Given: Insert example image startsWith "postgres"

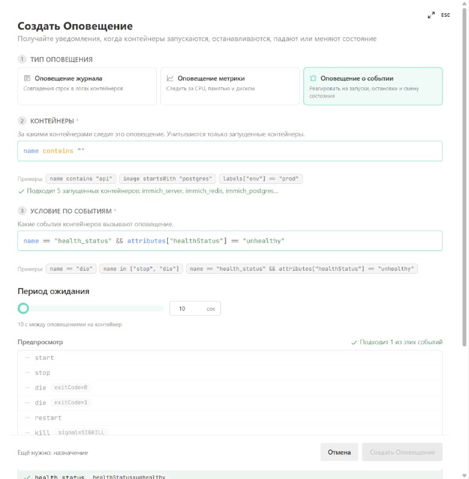Looking at the screenshot, I should coord(168,178).
